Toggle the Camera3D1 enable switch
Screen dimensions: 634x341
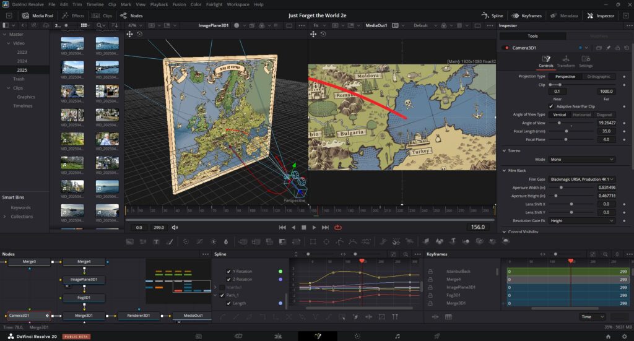tap(506, 48)
